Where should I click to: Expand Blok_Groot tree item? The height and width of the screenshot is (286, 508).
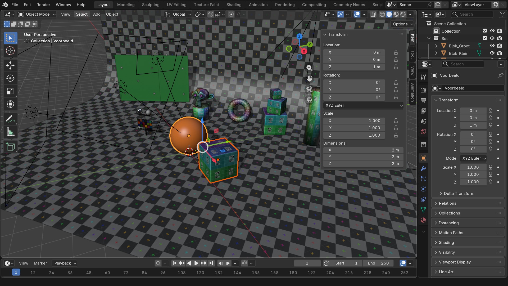tap(436, 46)
